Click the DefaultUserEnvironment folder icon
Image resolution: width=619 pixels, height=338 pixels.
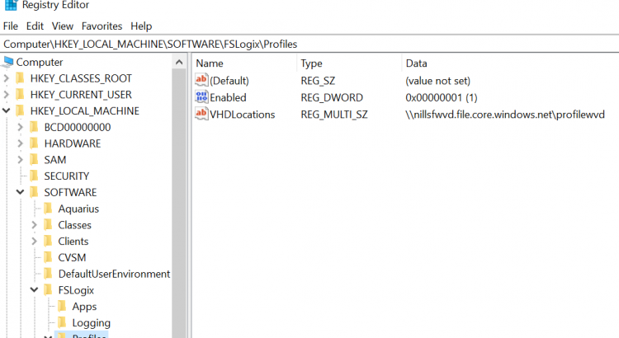pyautogui.click(x=48, y=274)
